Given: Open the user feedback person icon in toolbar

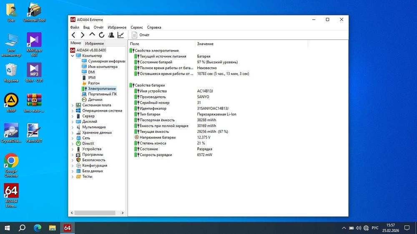Looking at the screenshot, I should 111,35.
